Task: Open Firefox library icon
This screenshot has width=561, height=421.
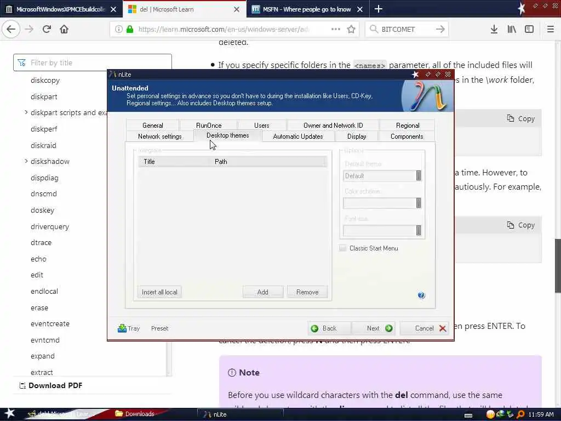Action: point(512,29)
